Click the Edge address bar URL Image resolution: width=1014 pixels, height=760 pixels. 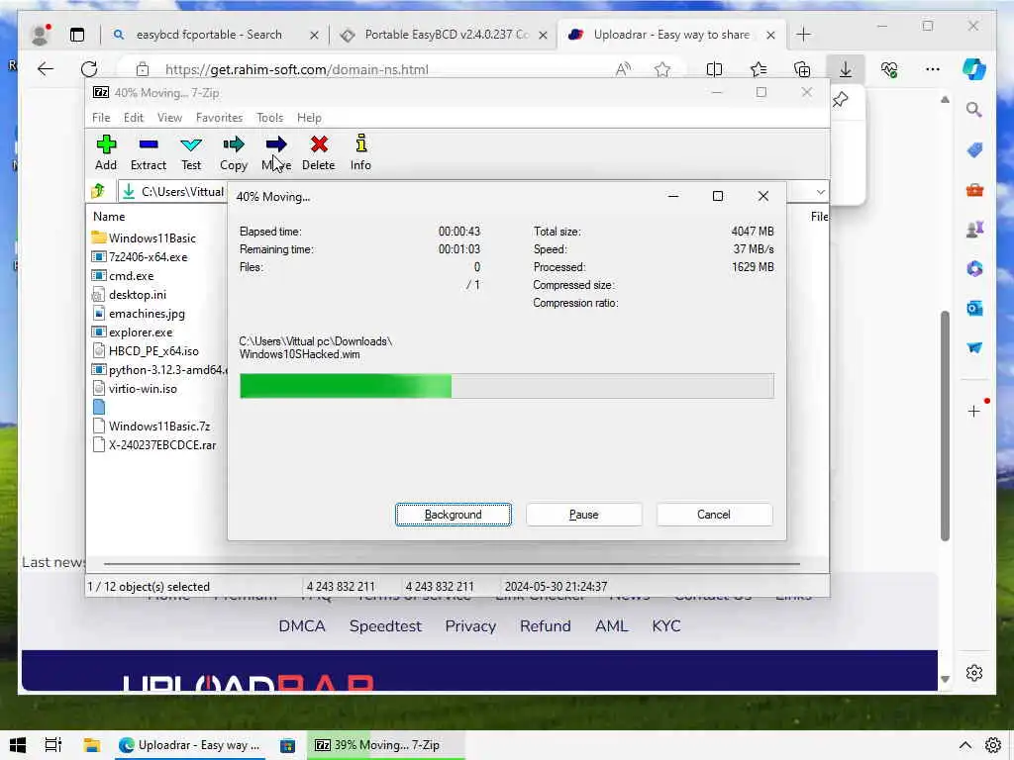point(297,69)
